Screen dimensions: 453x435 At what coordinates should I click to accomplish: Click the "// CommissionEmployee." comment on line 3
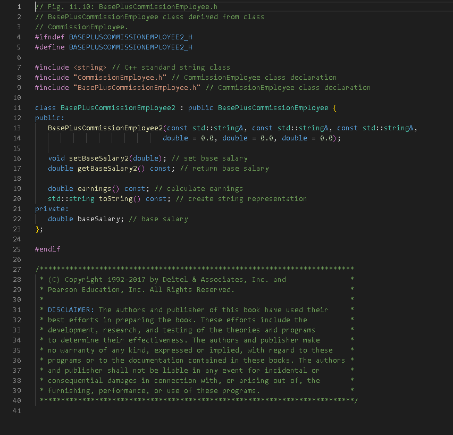[81, 27]
